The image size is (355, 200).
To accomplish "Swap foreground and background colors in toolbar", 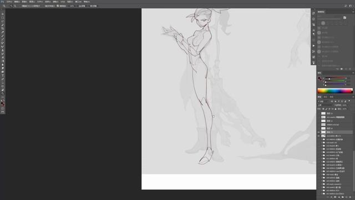I will (4, 101).
